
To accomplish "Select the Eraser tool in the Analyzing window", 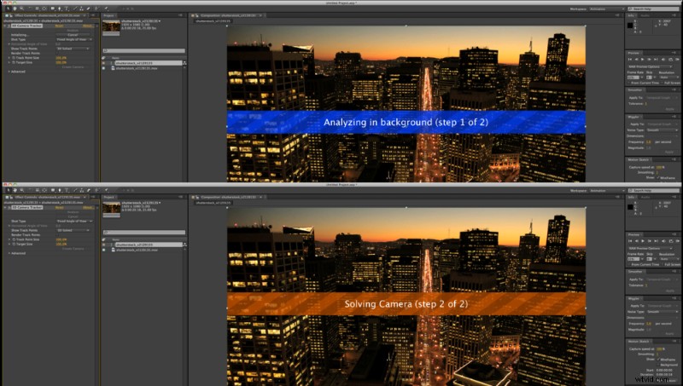I will click(x=89, y=9).
